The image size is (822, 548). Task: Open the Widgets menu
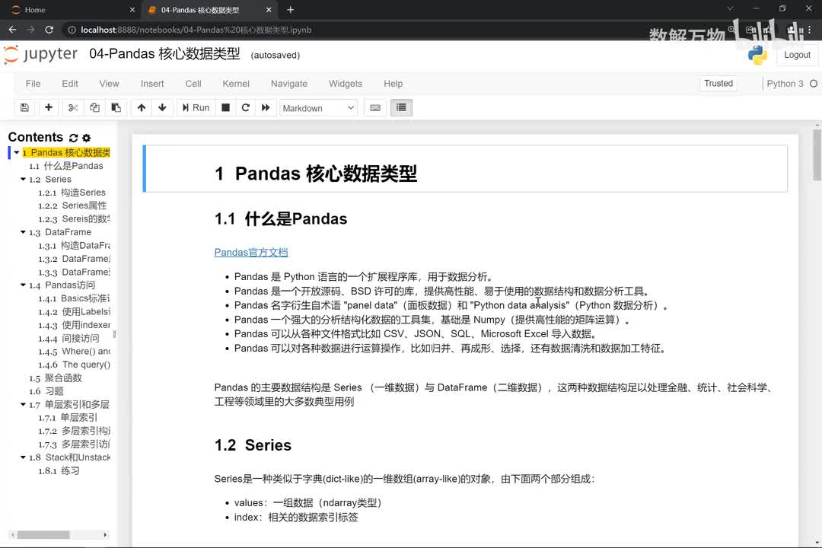(x=345, y=84)
